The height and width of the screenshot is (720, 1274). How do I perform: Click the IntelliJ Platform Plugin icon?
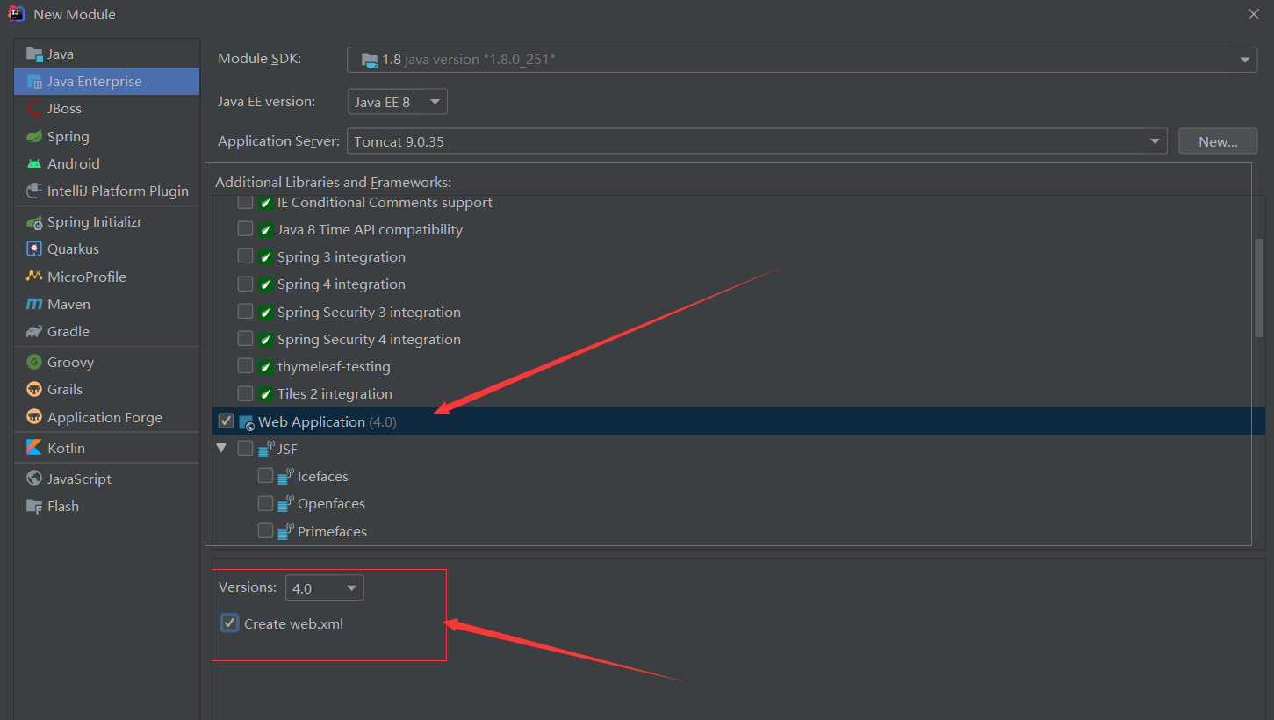tap(34, 191)
